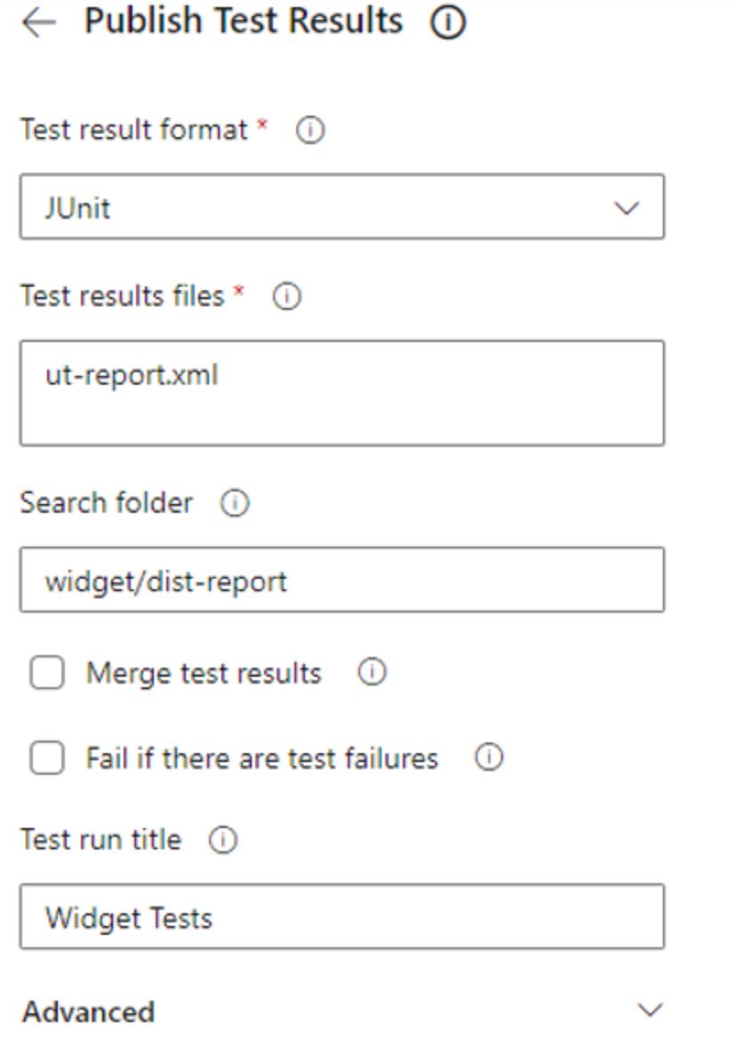
Task: Open the JUnit format dropdown
Action: point(342,207)
